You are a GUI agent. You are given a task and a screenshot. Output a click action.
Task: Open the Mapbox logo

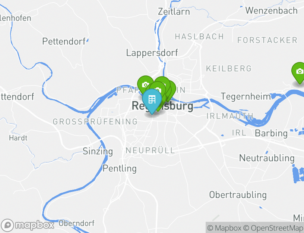[27, 225]
